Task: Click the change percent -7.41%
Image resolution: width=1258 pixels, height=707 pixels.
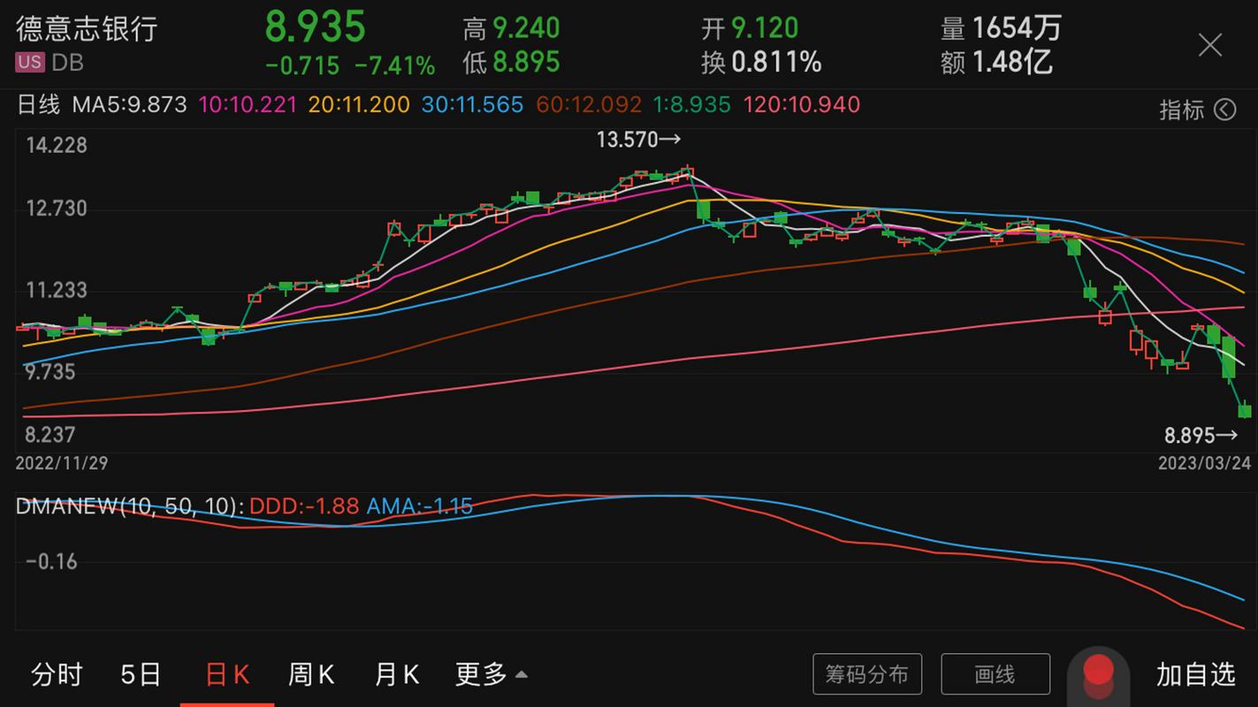Action: coord(395,65)
